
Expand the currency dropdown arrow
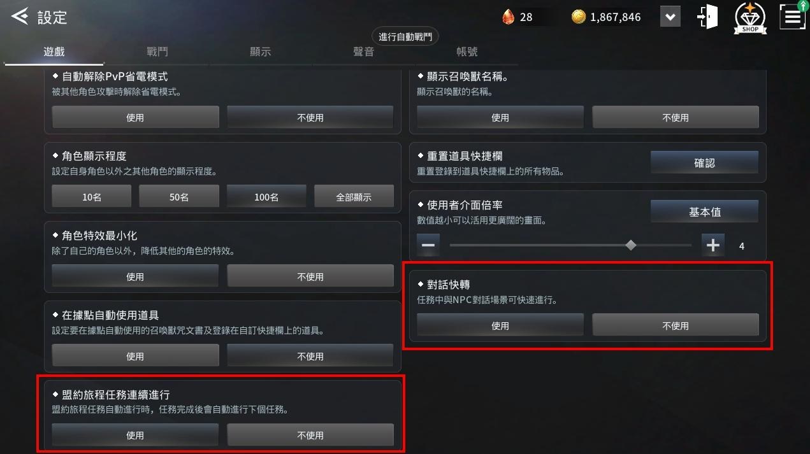(x=670, y=17)
